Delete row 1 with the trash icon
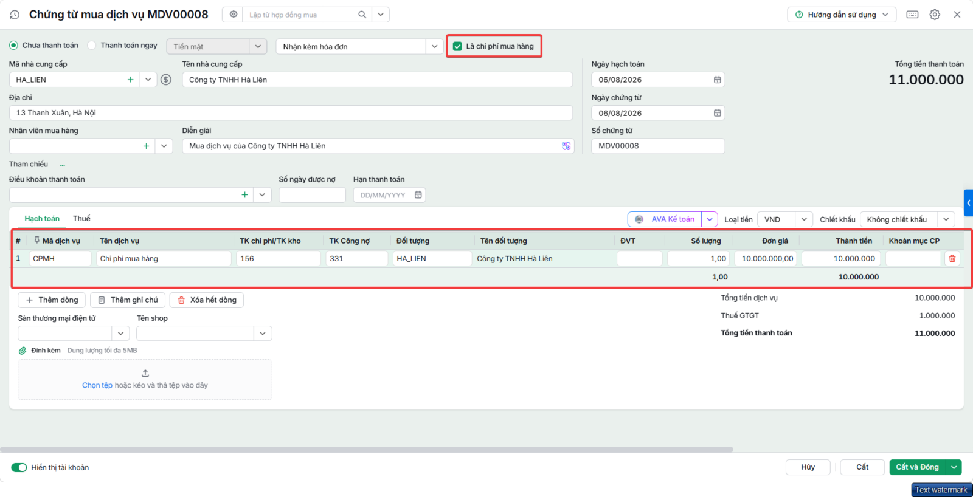 tap(952, 259)
